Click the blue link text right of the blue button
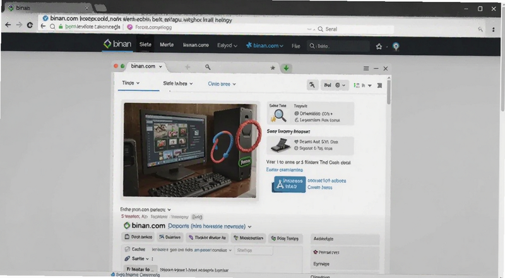 click(x=326, y=184)
